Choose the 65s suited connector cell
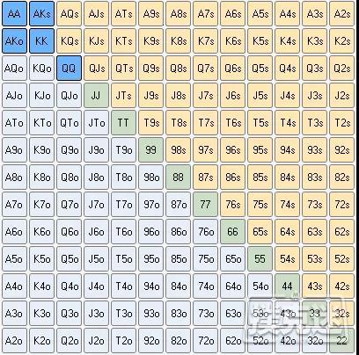Screen dimensions: 359x355 [260, 232]
